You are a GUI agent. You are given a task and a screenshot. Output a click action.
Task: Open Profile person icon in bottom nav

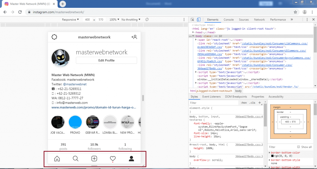(x=131, y=159)
